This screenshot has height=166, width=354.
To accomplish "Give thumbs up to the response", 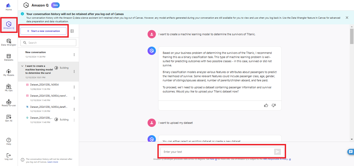I will tap(266, 105).
